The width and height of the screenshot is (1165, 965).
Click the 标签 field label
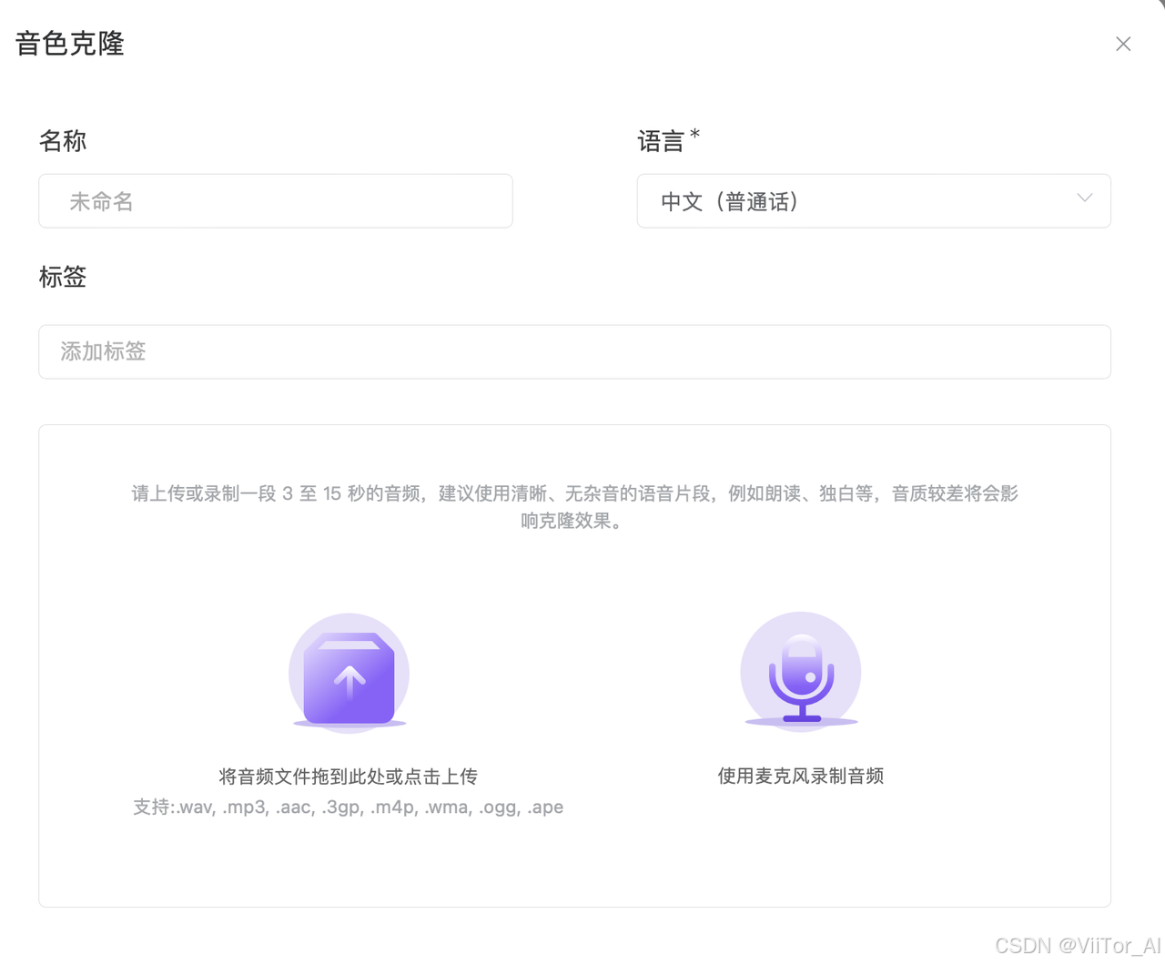pos(63,277)
